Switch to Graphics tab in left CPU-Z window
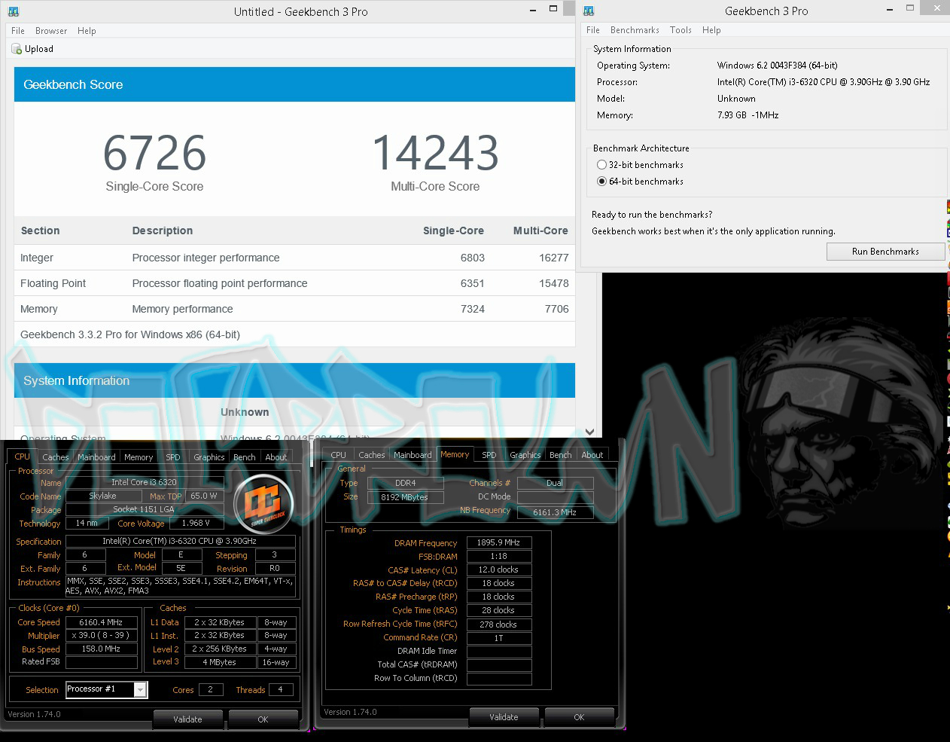 [x=209, y=457]
